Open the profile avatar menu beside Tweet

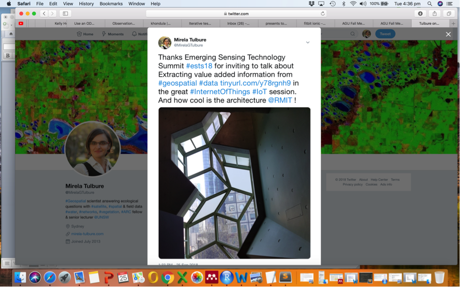(367, 34)
